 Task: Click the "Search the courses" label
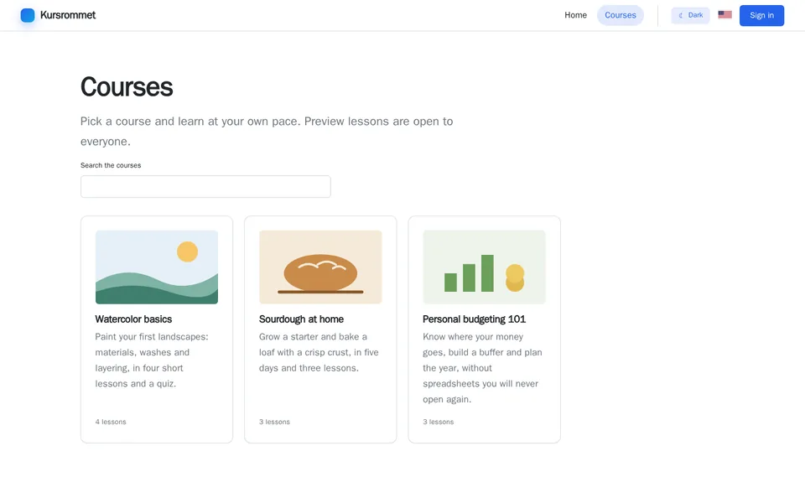(x=111, y=165)
